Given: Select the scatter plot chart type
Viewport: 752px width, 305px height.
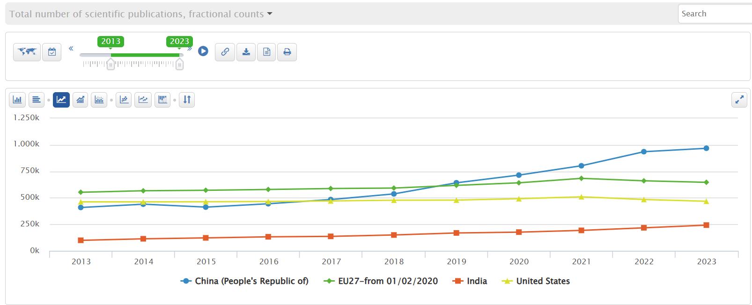Looking at the screenshot, I should click(124, 100).
